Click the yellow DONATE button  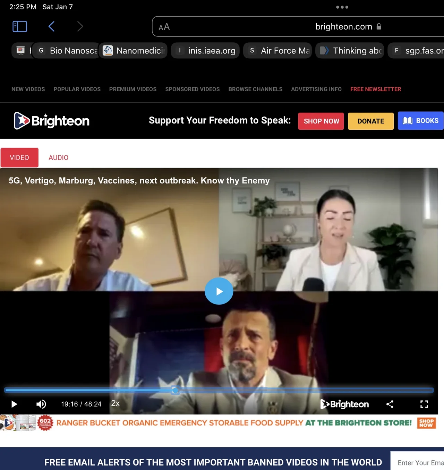(x=370, y=121)
